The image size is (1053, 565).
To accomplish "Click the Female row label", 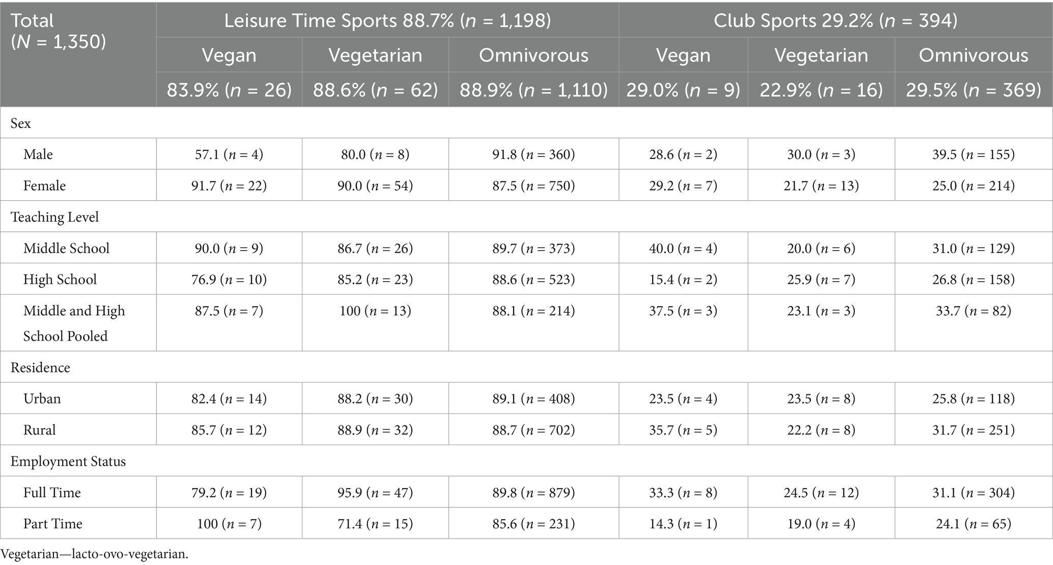I will pos(44,185).
